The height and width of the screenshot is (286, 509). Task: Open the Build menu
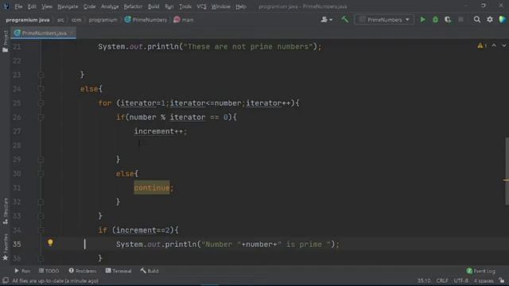pos(153,6)
